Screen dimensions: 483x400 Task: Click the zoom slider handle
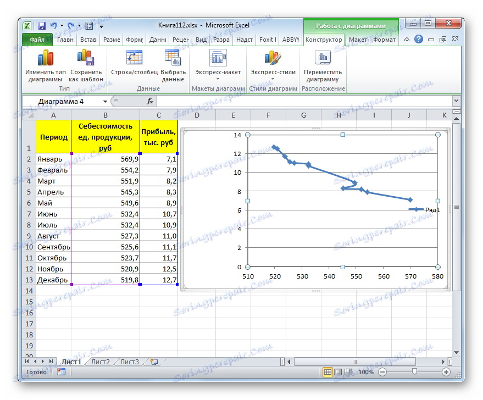(x=414, y=372)
